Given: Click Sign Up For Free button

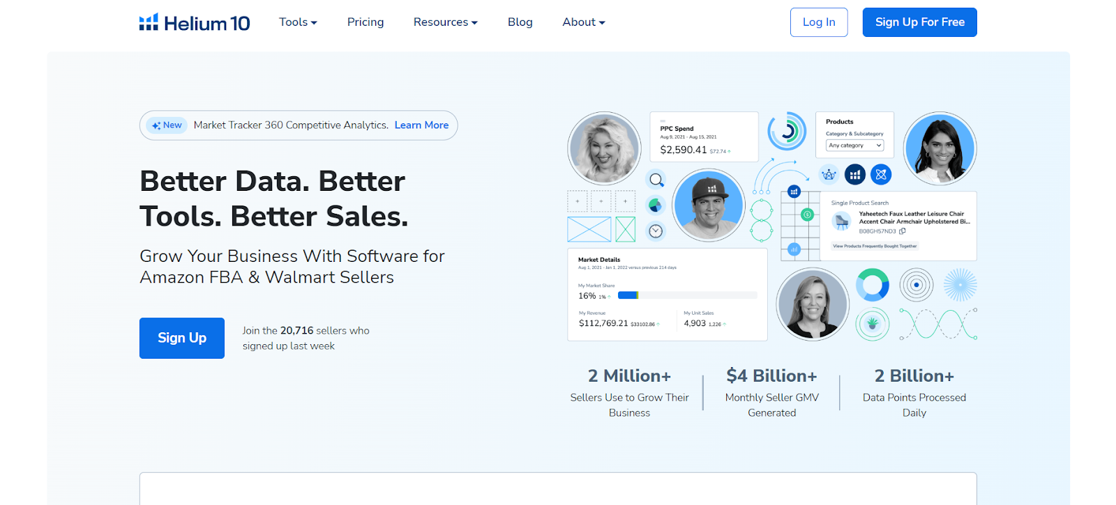Looking at the screenshot, I should [919, 22].
